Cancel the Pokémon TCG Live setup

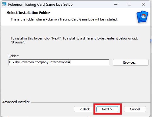pyautogui.click(x=135, y=109)
